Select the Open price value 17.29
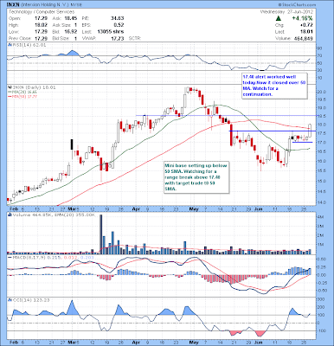Viewport: 334px width, 346px height. click(40, 18)
